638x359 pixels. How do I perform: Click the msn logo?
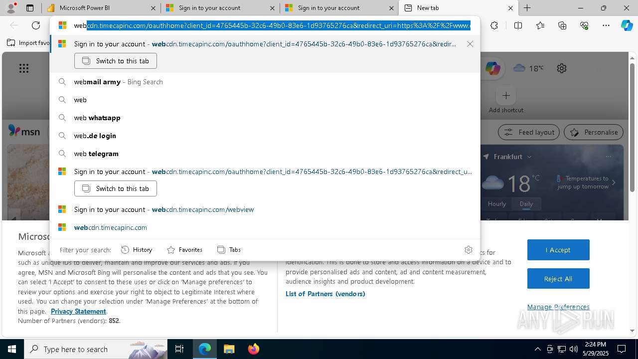(24, 131)
